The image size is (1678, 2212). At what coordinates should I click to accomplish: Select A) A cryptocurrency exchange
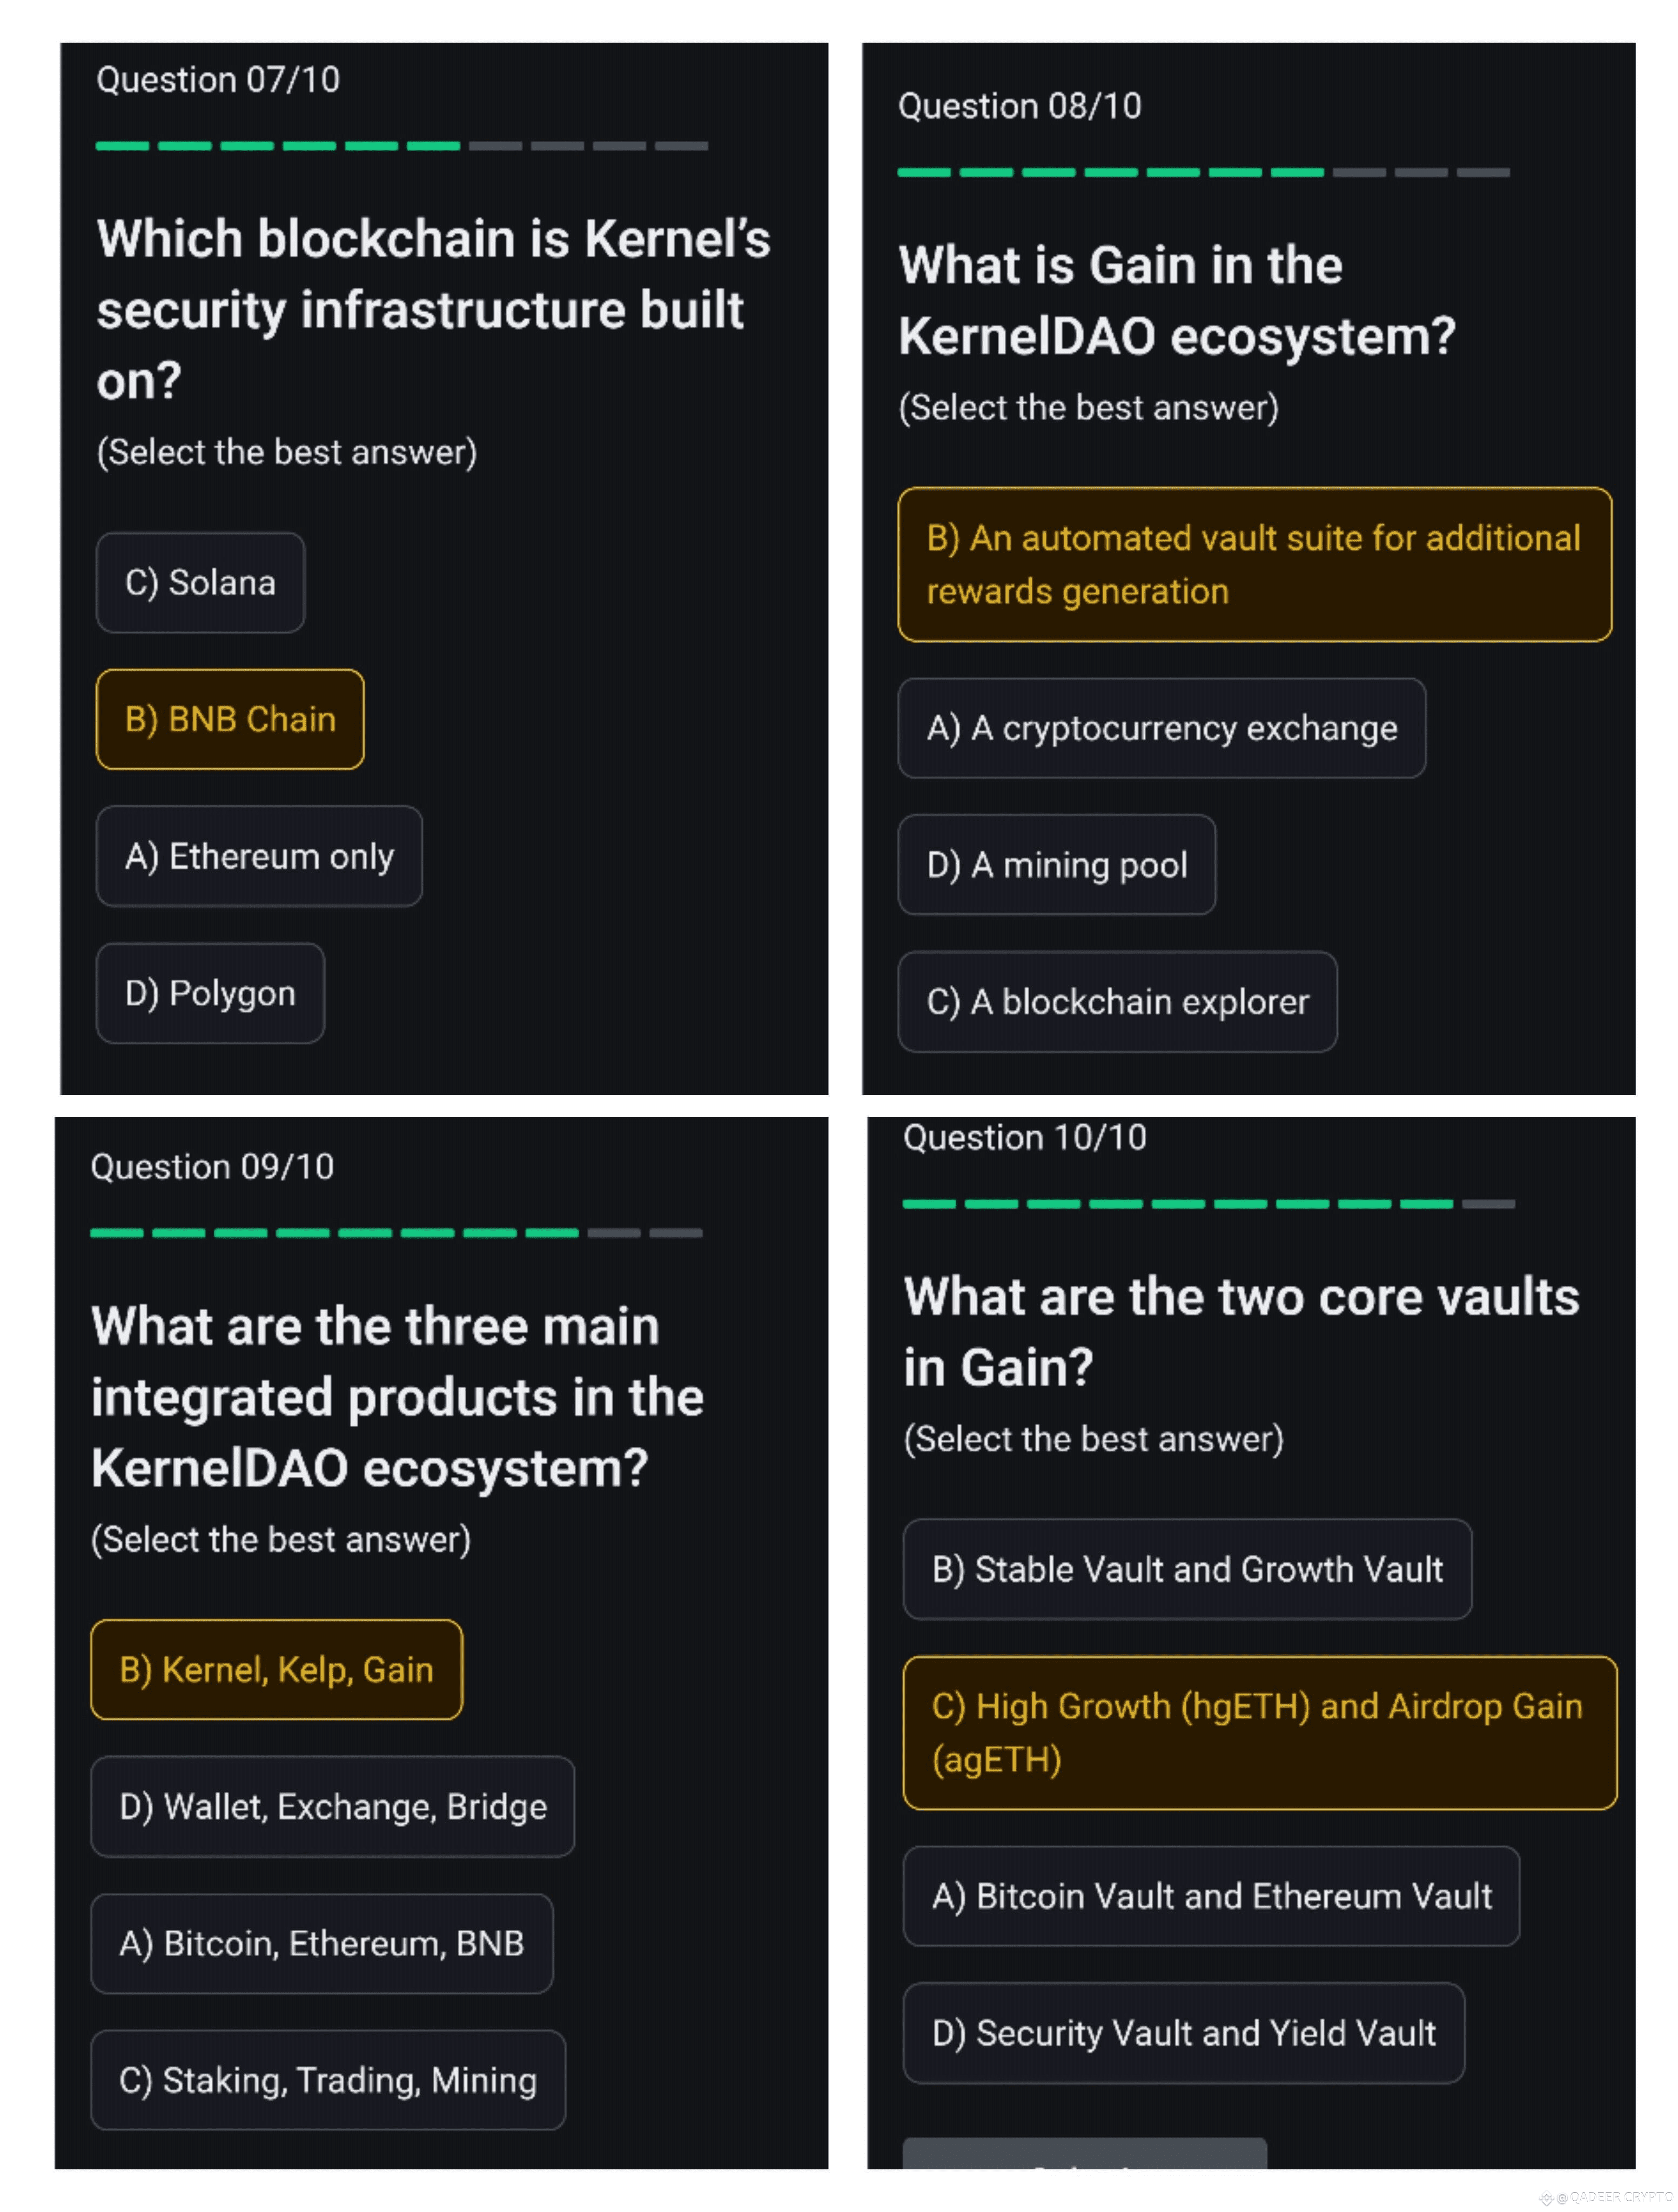pos(1160,728)
